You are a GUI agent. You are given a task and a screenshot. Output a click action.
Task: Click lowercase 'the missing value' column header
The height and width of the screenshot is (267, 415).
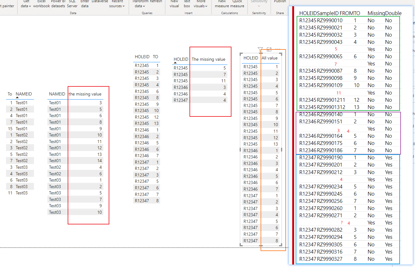point(85,94)
